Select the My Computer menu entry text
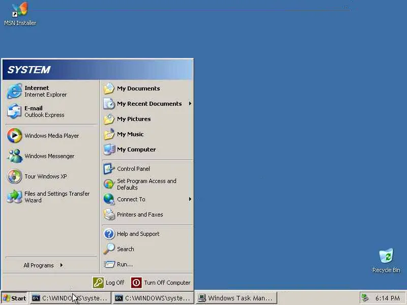The width and height of the screenshot is (407, 305). point(136,149)
